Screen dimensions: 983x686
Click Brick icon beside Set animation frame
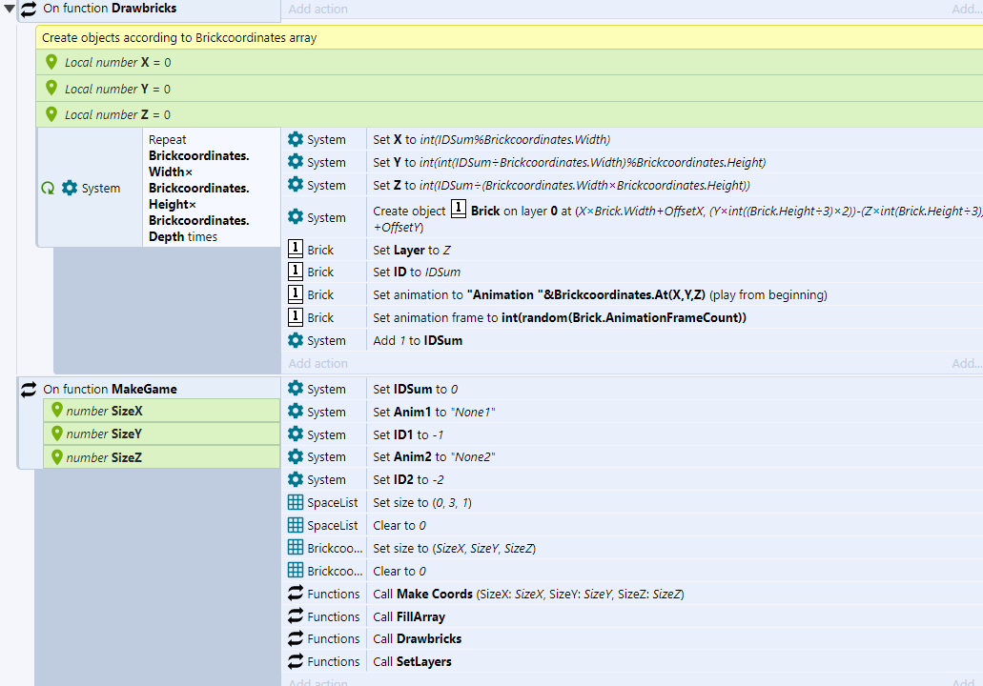point(296,317)
